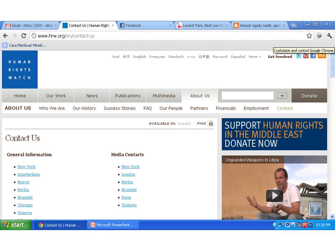This screenshot has width=335, height=251.
Task: Click the address bar URL
Action: [66, 36]
